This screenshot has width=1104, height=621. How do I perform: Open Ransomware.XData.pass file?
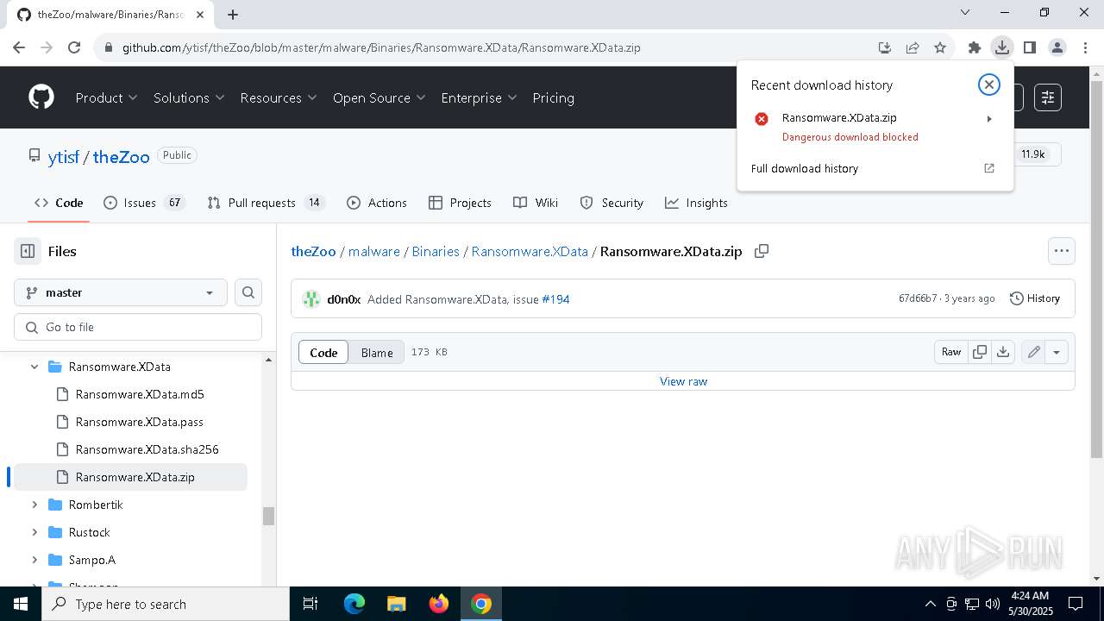point(140,422)
